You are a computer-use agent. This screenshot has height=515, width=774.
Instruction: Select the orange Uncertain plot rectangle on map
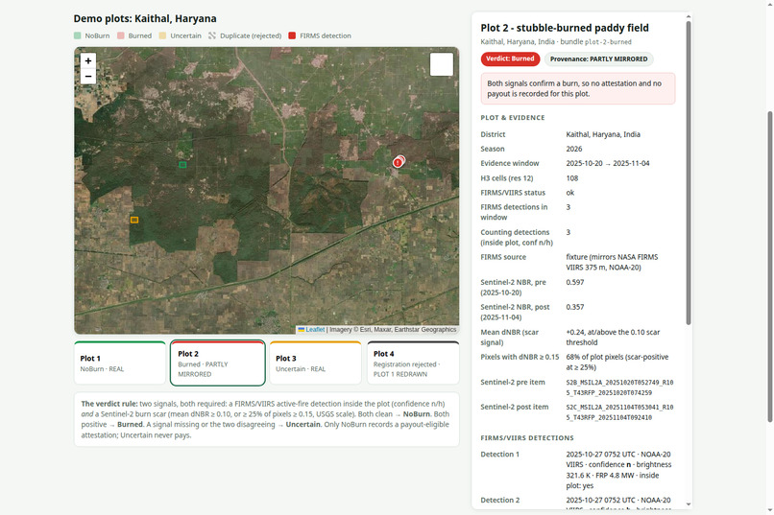coord(134,220)
